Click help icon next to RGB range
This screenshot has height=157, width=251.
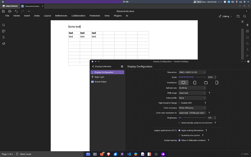[209, 93]
